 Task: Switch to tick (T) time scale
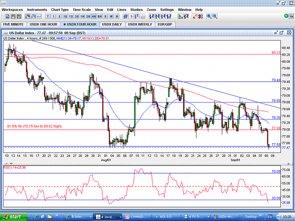pyautogui.click(x=48, y=16)
